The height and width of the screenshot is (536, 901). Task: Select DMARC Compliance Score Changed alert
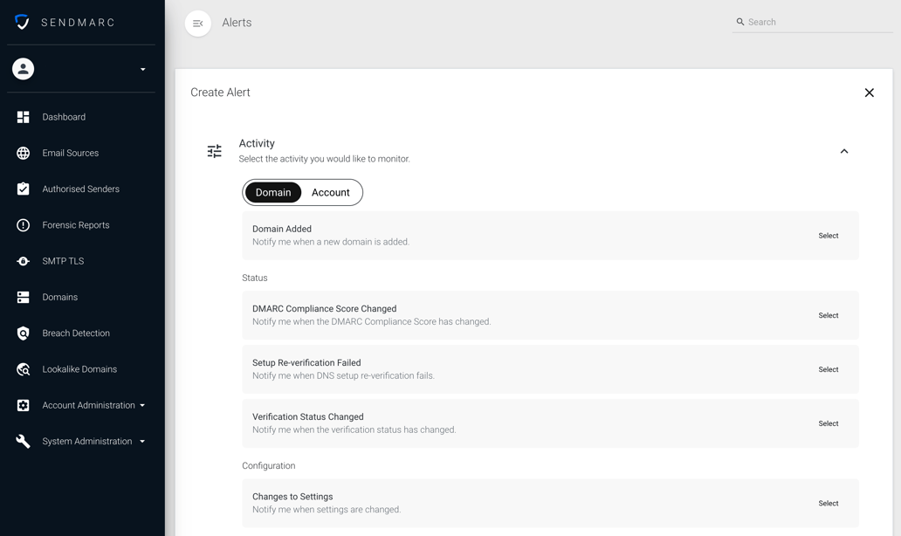click(x=828, y=315)
